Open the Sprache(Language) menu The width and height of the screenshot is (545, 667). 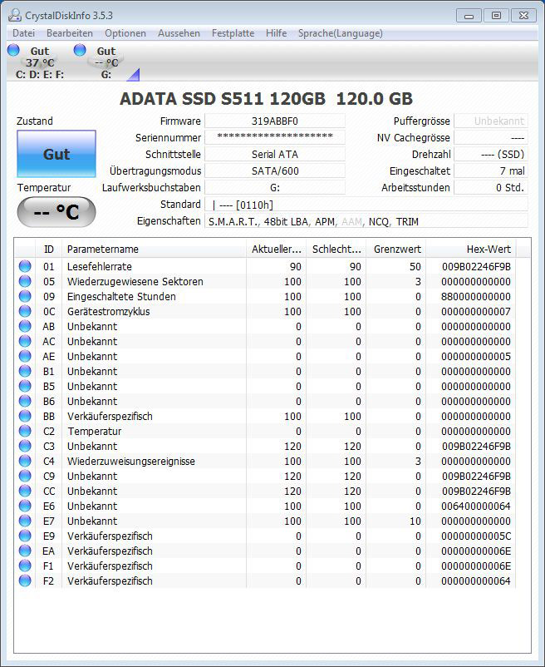click(x=341, y=33)
